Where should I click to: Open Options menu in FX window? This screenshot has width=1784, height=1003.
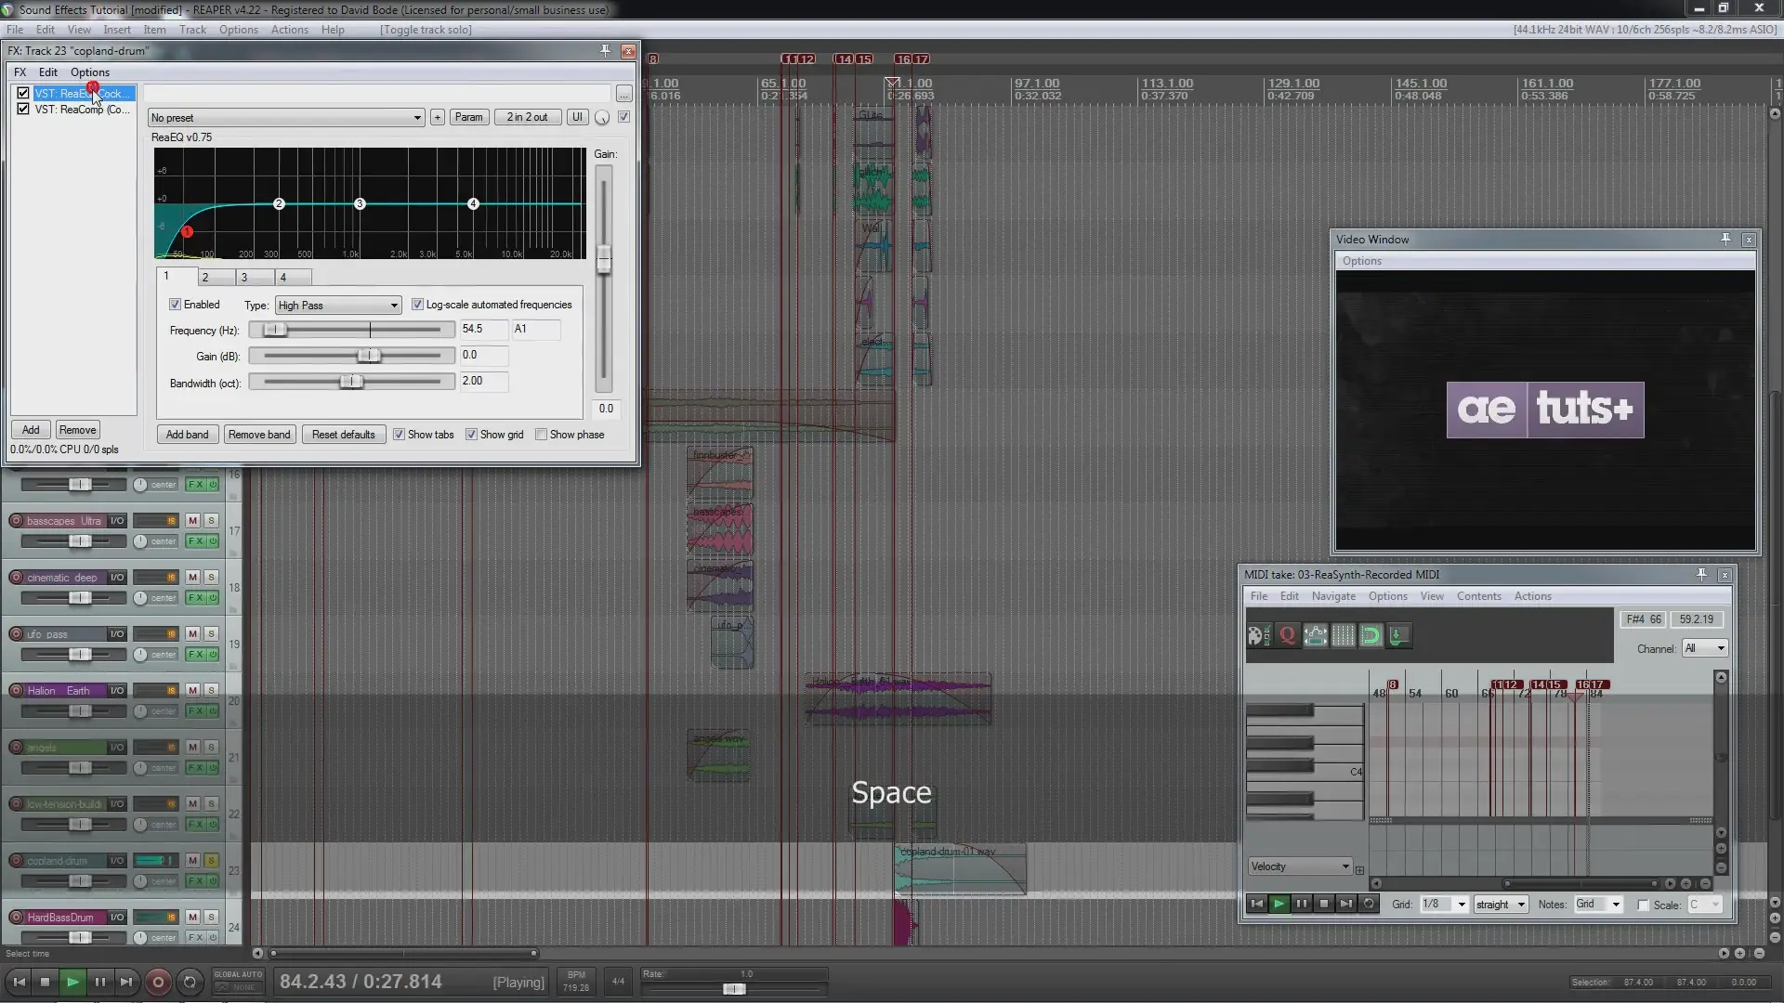[89, 72]
